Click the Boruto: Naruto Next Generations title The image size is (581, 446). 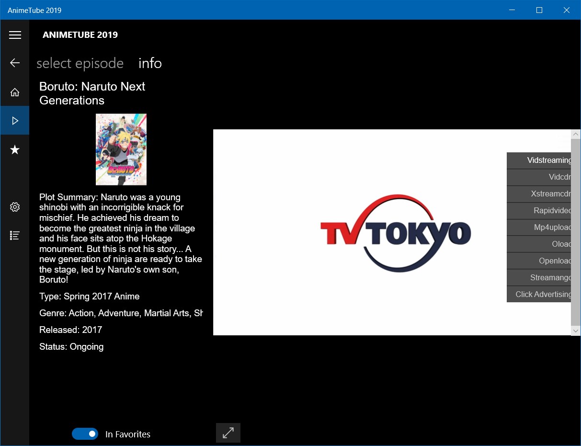92,93
